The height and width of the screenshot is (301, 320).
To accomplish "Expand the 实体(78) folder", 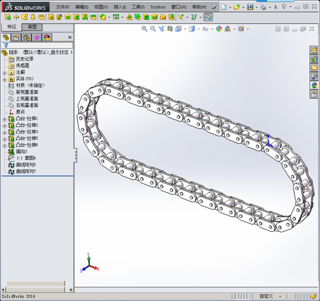I will [x=4, y=80].
